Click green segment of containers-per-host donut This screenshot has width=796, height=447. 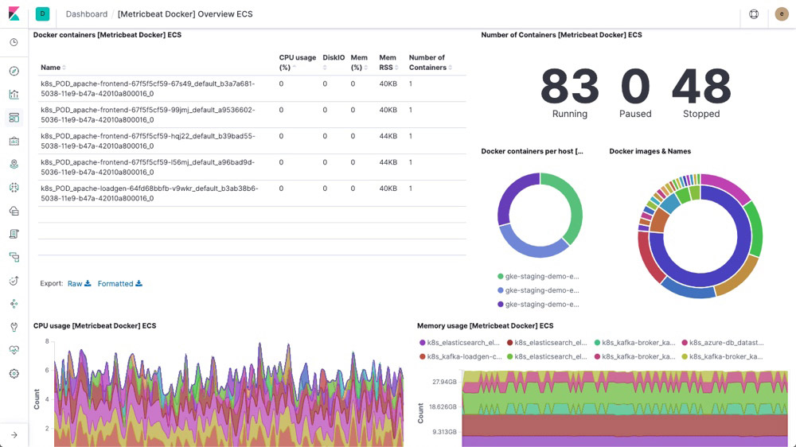[576, 205]
